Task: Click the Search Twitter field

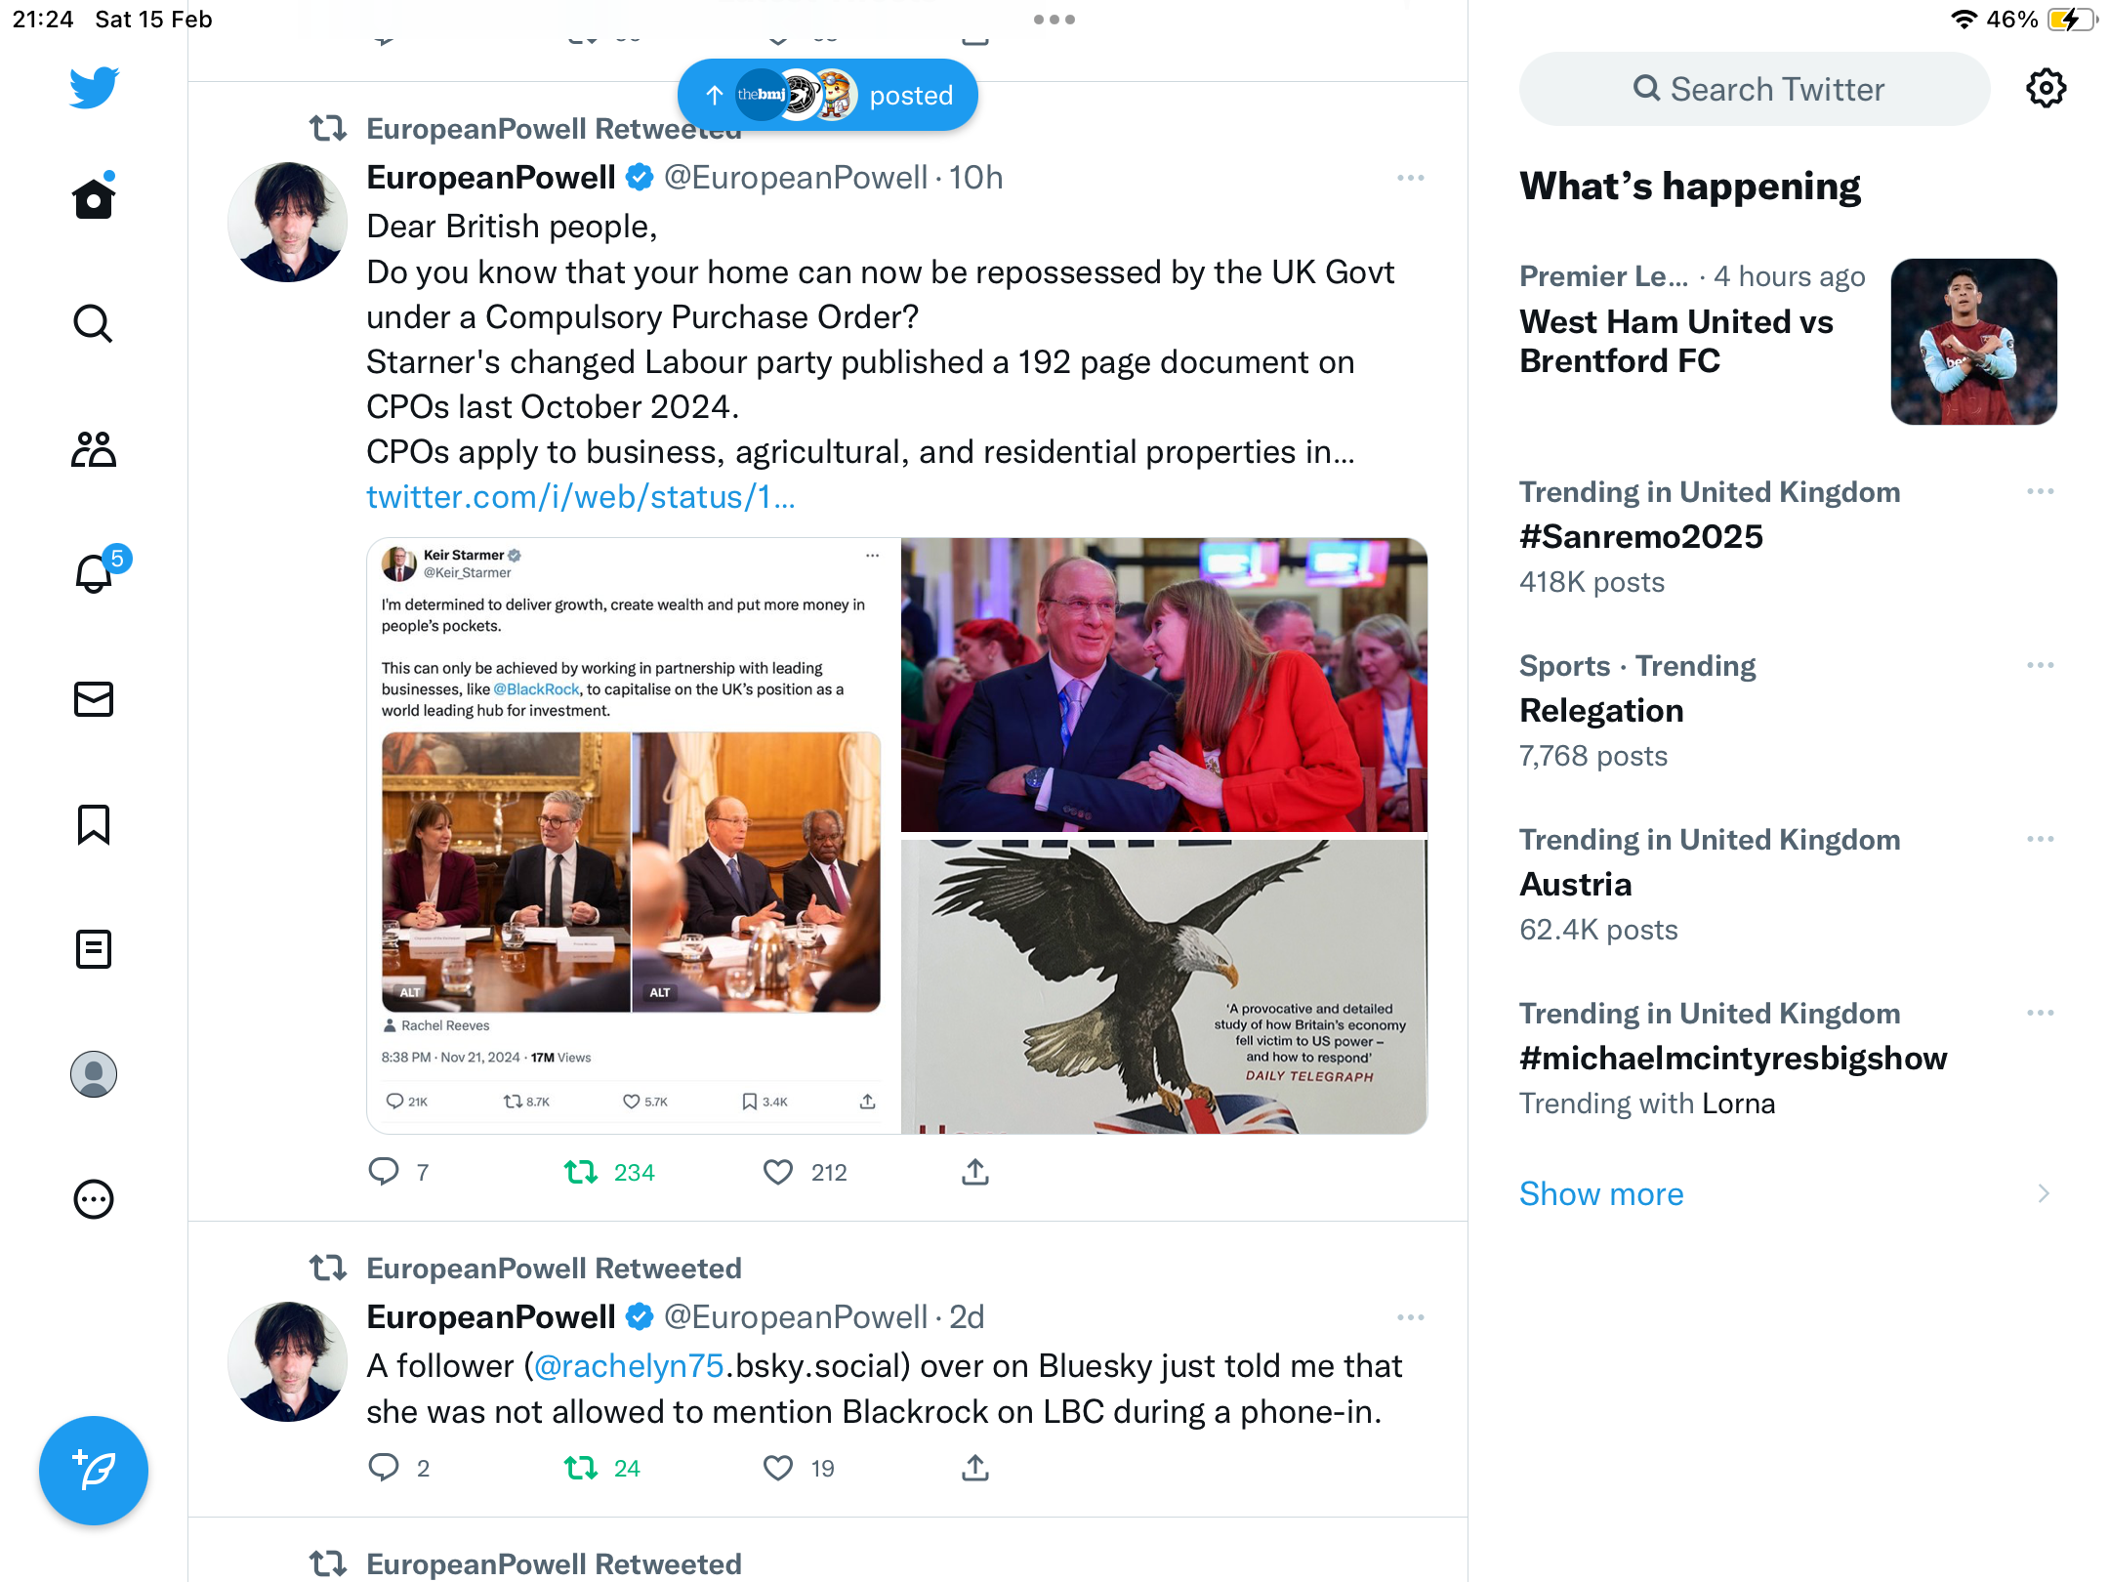Action: click(1755, 89)
